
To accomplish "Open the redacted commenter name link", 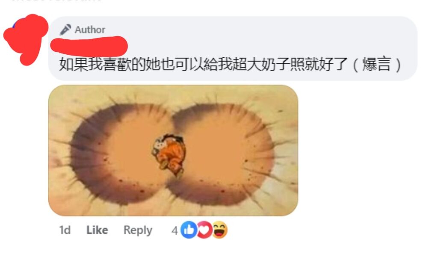I will coord(89,46).
